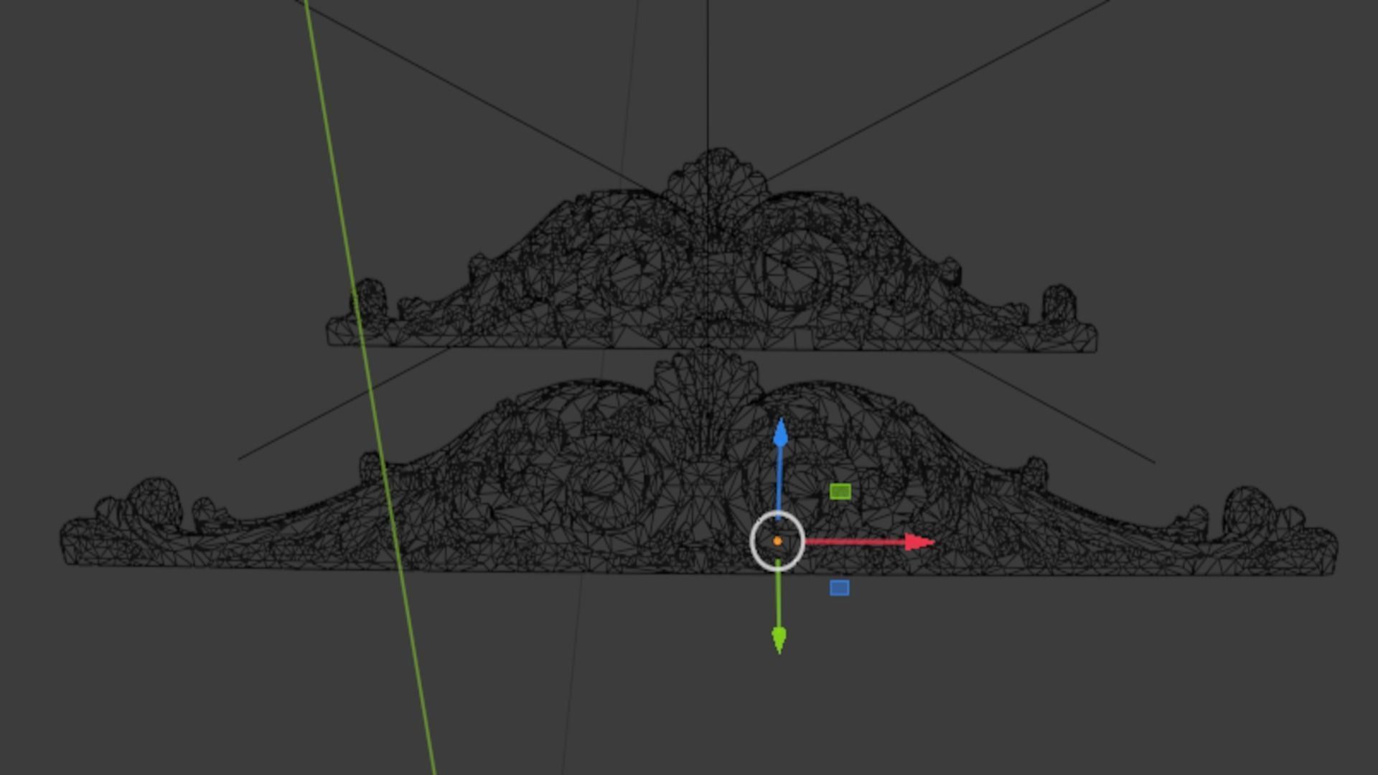Select the upper ornament wireframe mesh
Viewport: 1378px width, 775px height.
coord(712,251)
